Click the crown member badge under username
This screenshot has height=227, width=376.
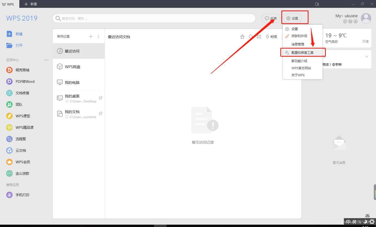350,21
